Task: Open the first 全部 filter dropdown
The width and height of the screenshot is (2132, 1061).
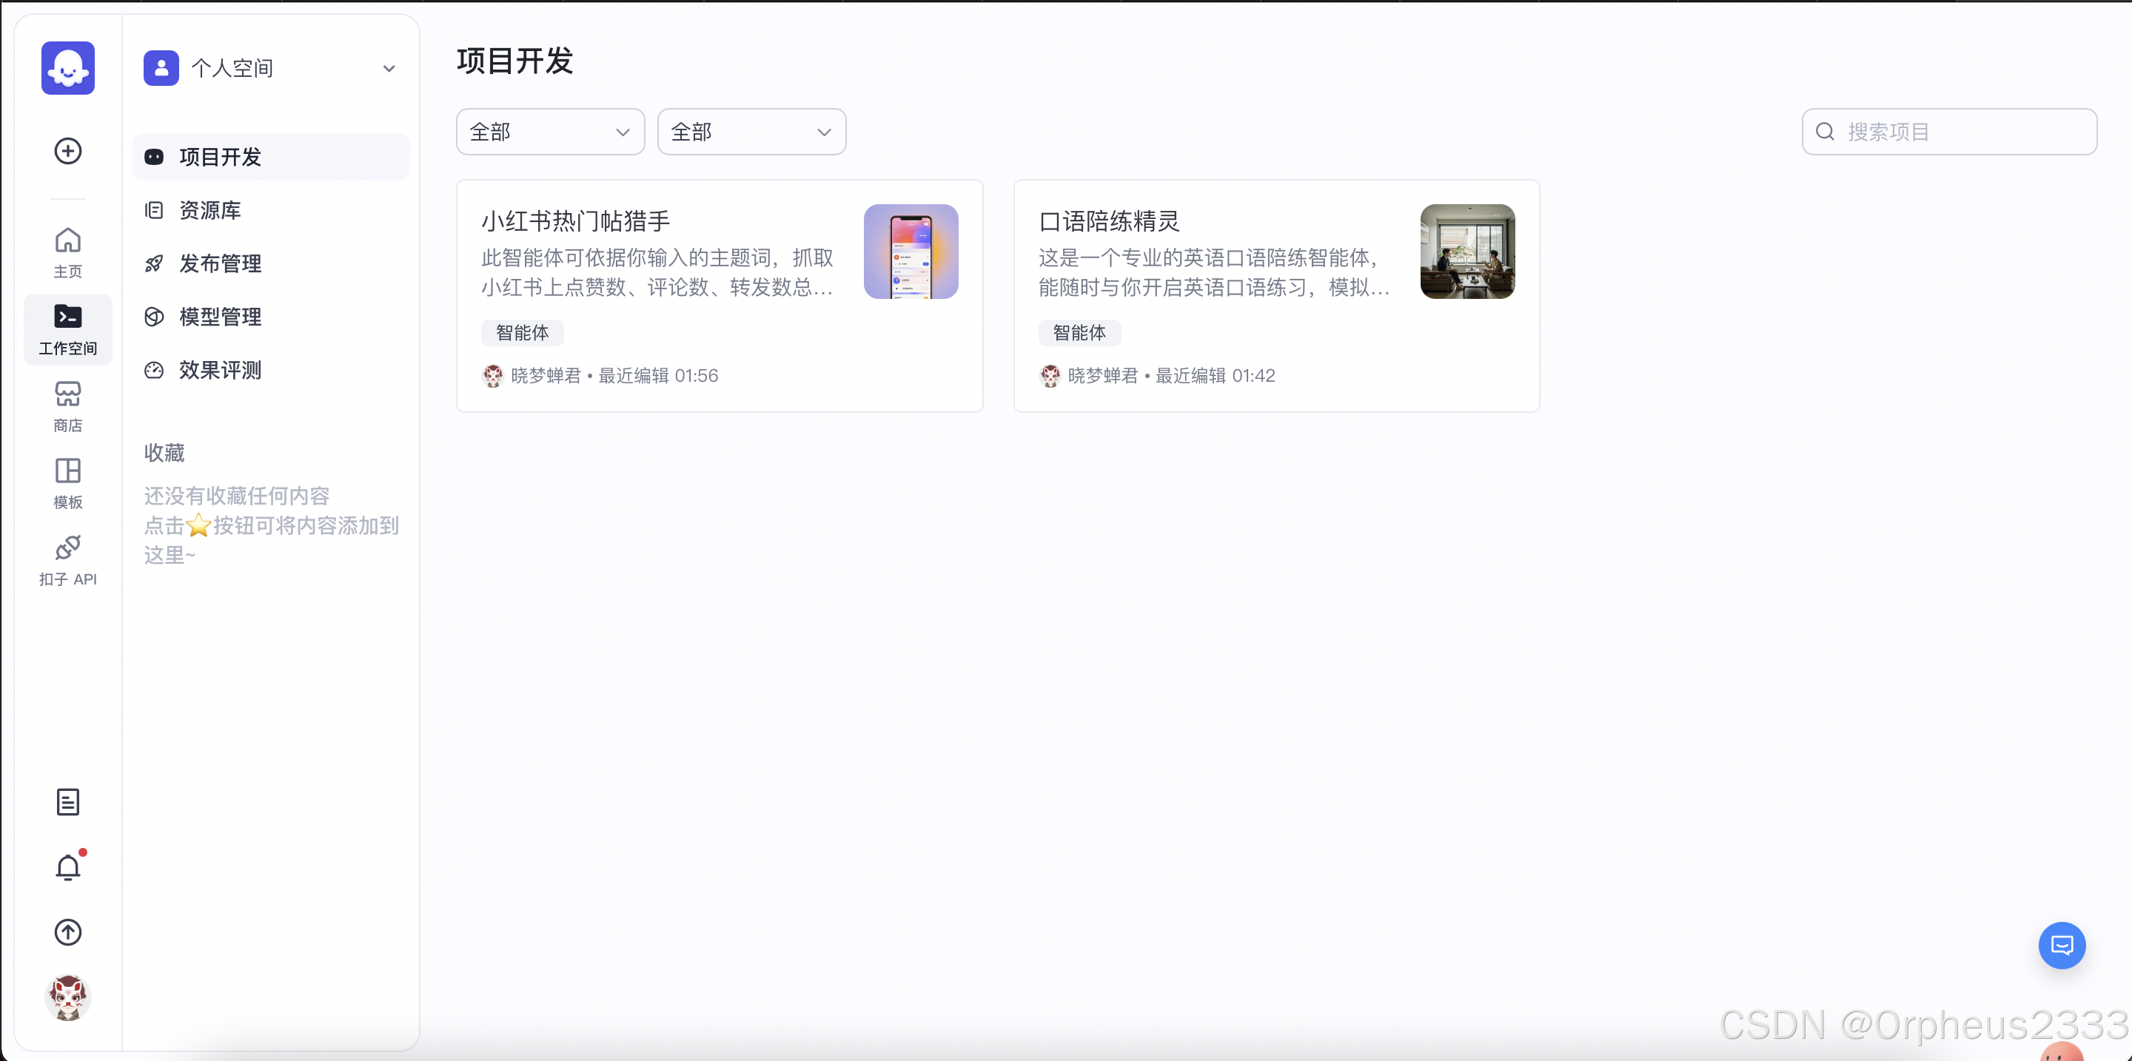Action: [x=549, y=132]
